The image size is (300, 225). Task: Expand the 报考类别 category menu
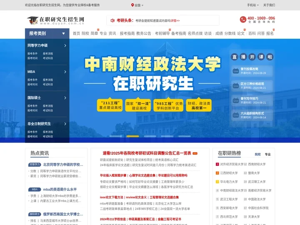click(x=47, y=33)
